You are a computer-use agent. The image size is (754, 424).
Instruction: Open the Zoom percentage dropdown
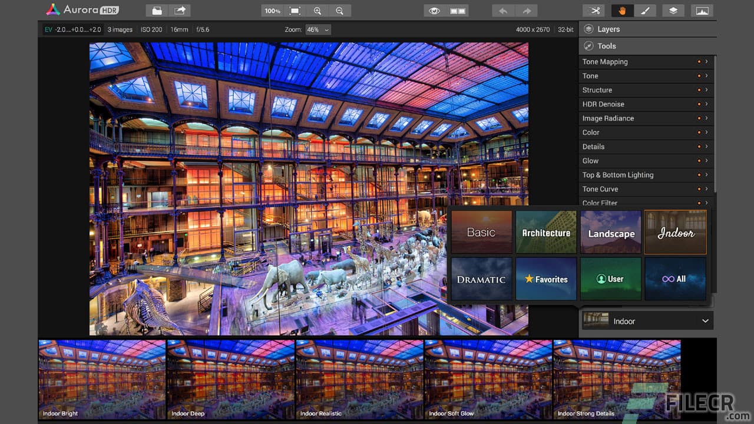click(318, 29)
